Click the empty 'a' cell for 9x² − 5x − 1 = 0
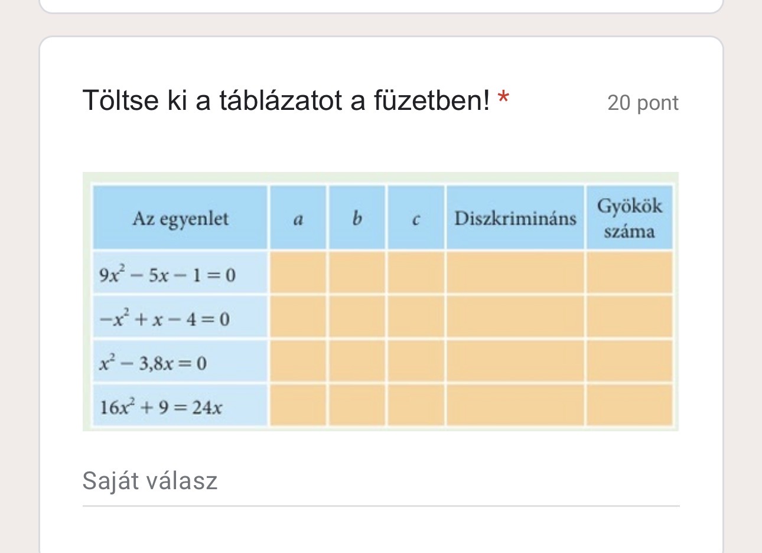 point(298,273)
